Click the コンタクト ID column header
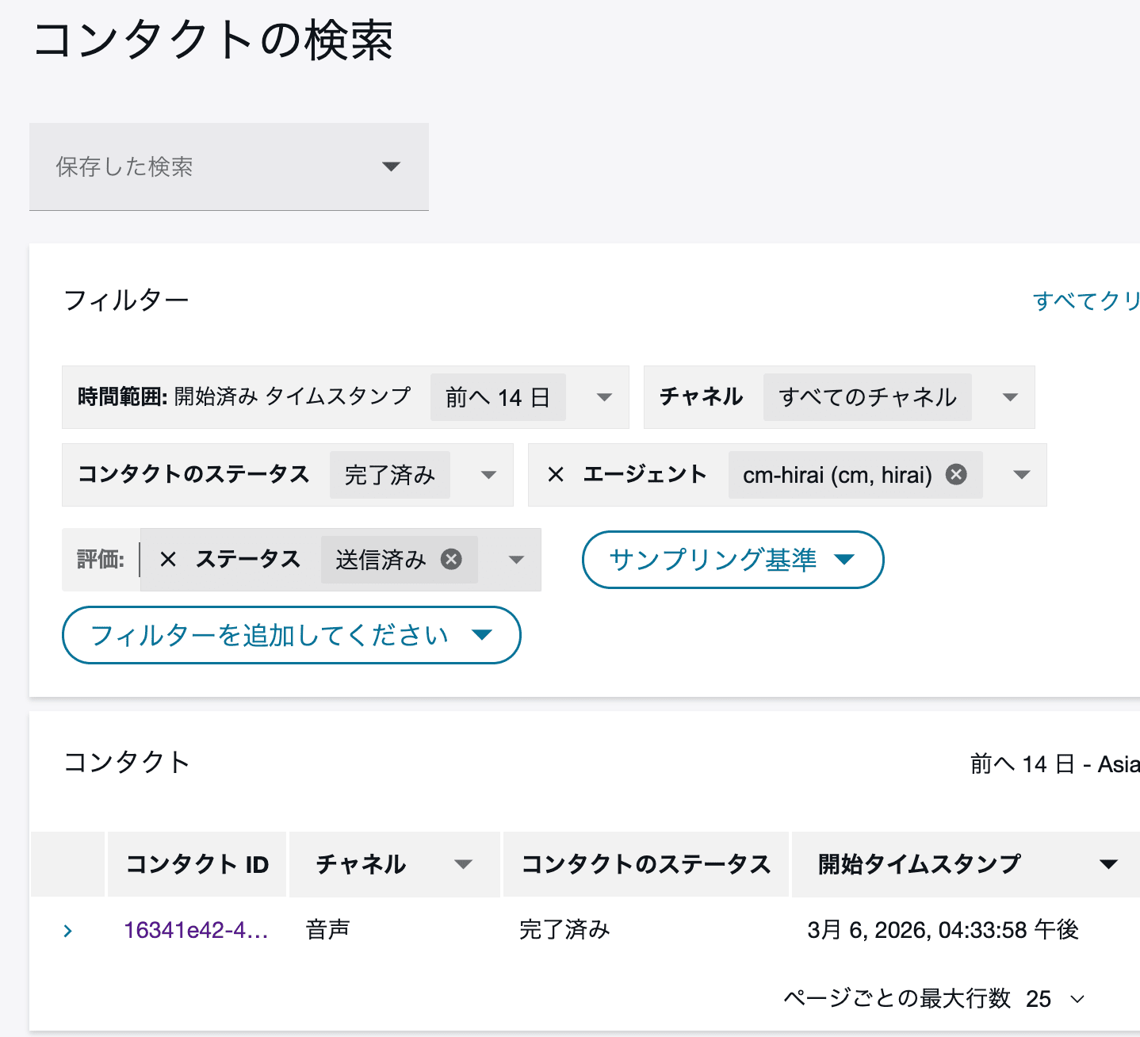1140x1037 pixels. (x=196, y=864)
